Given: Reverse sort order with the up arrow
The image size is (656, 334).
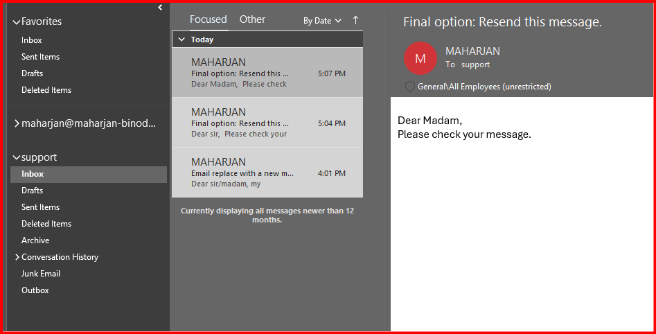Looking at the screenshot, I should click(x=356, y=20).
